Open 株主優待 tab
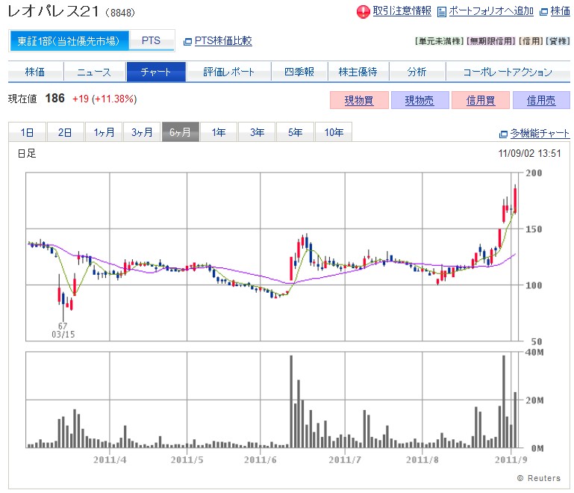The height and width of the screenshot is (493, 574). click(x=358, y=72)
